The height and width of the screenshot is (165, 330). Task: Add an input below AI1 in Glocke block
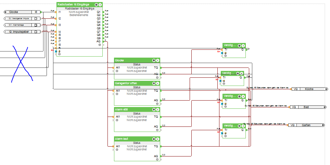[x=117, y=71]
